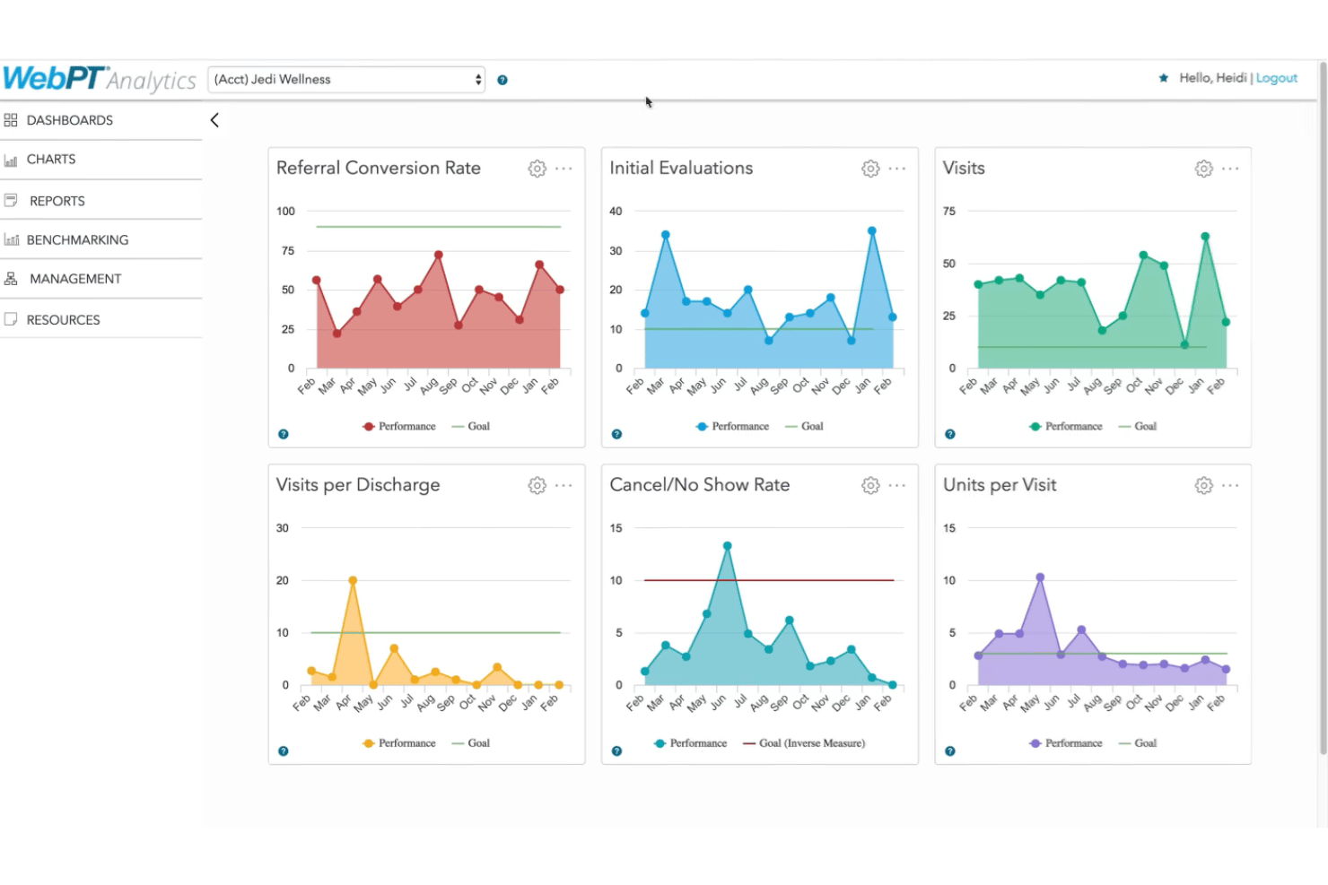Open more options on Referral Conversion Rate card
The height and width of the screenshot is (885, 1328).
click(x=564, y=169)
